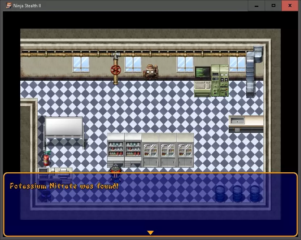
Task: Minimize the Ninja Stealth II window
Action: point(256,5)
